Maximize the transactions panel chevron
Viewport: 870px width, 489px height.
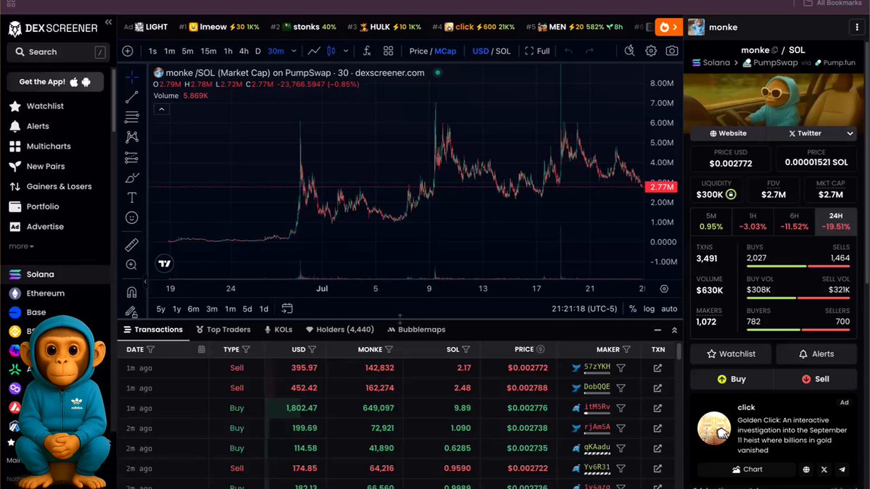(x=674, y=330)
